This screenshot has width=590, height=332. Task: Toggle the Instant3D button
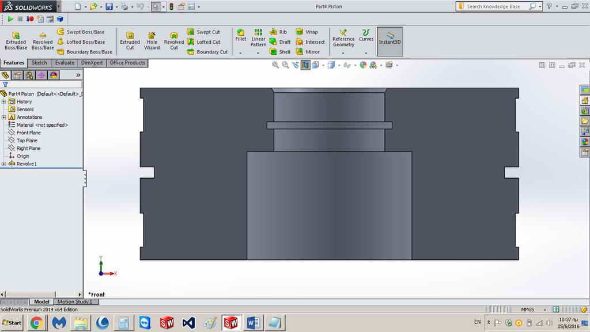tap(390, 41)
